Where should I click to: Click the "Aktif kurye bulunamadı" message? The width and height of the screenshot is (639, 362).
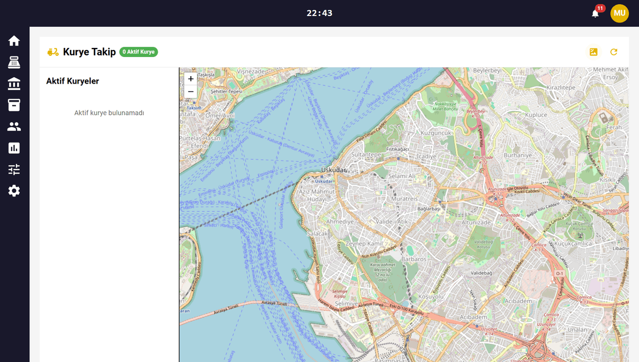pyautogui.click(x=109, y=113)
